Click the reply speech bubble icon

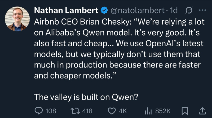point(39,111)
